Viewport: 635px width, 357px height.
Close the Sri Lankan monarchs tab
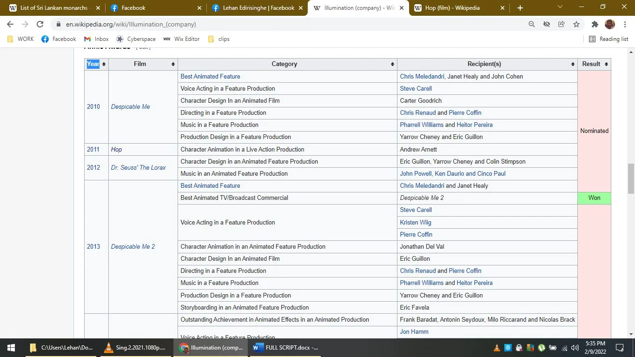pyautogui.click(x=98, y=8)
